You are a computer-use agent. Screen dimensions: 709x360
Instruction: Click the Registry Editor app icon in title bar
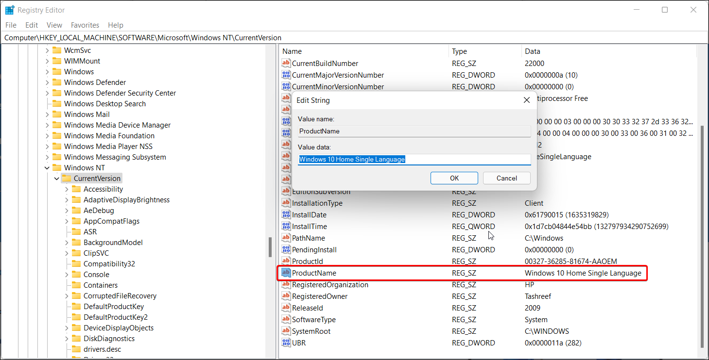(x=10, y=10)
